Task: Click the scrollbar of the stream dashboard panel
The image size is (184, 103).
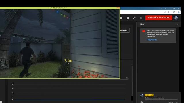Action: (x=132, y=81)
